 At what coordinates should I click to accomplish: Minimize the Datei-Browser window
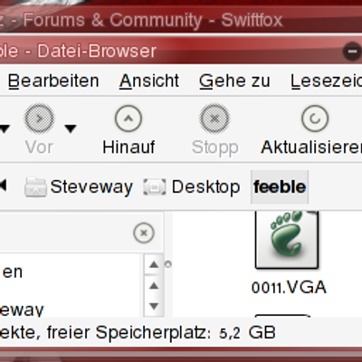tap(352, 51)
